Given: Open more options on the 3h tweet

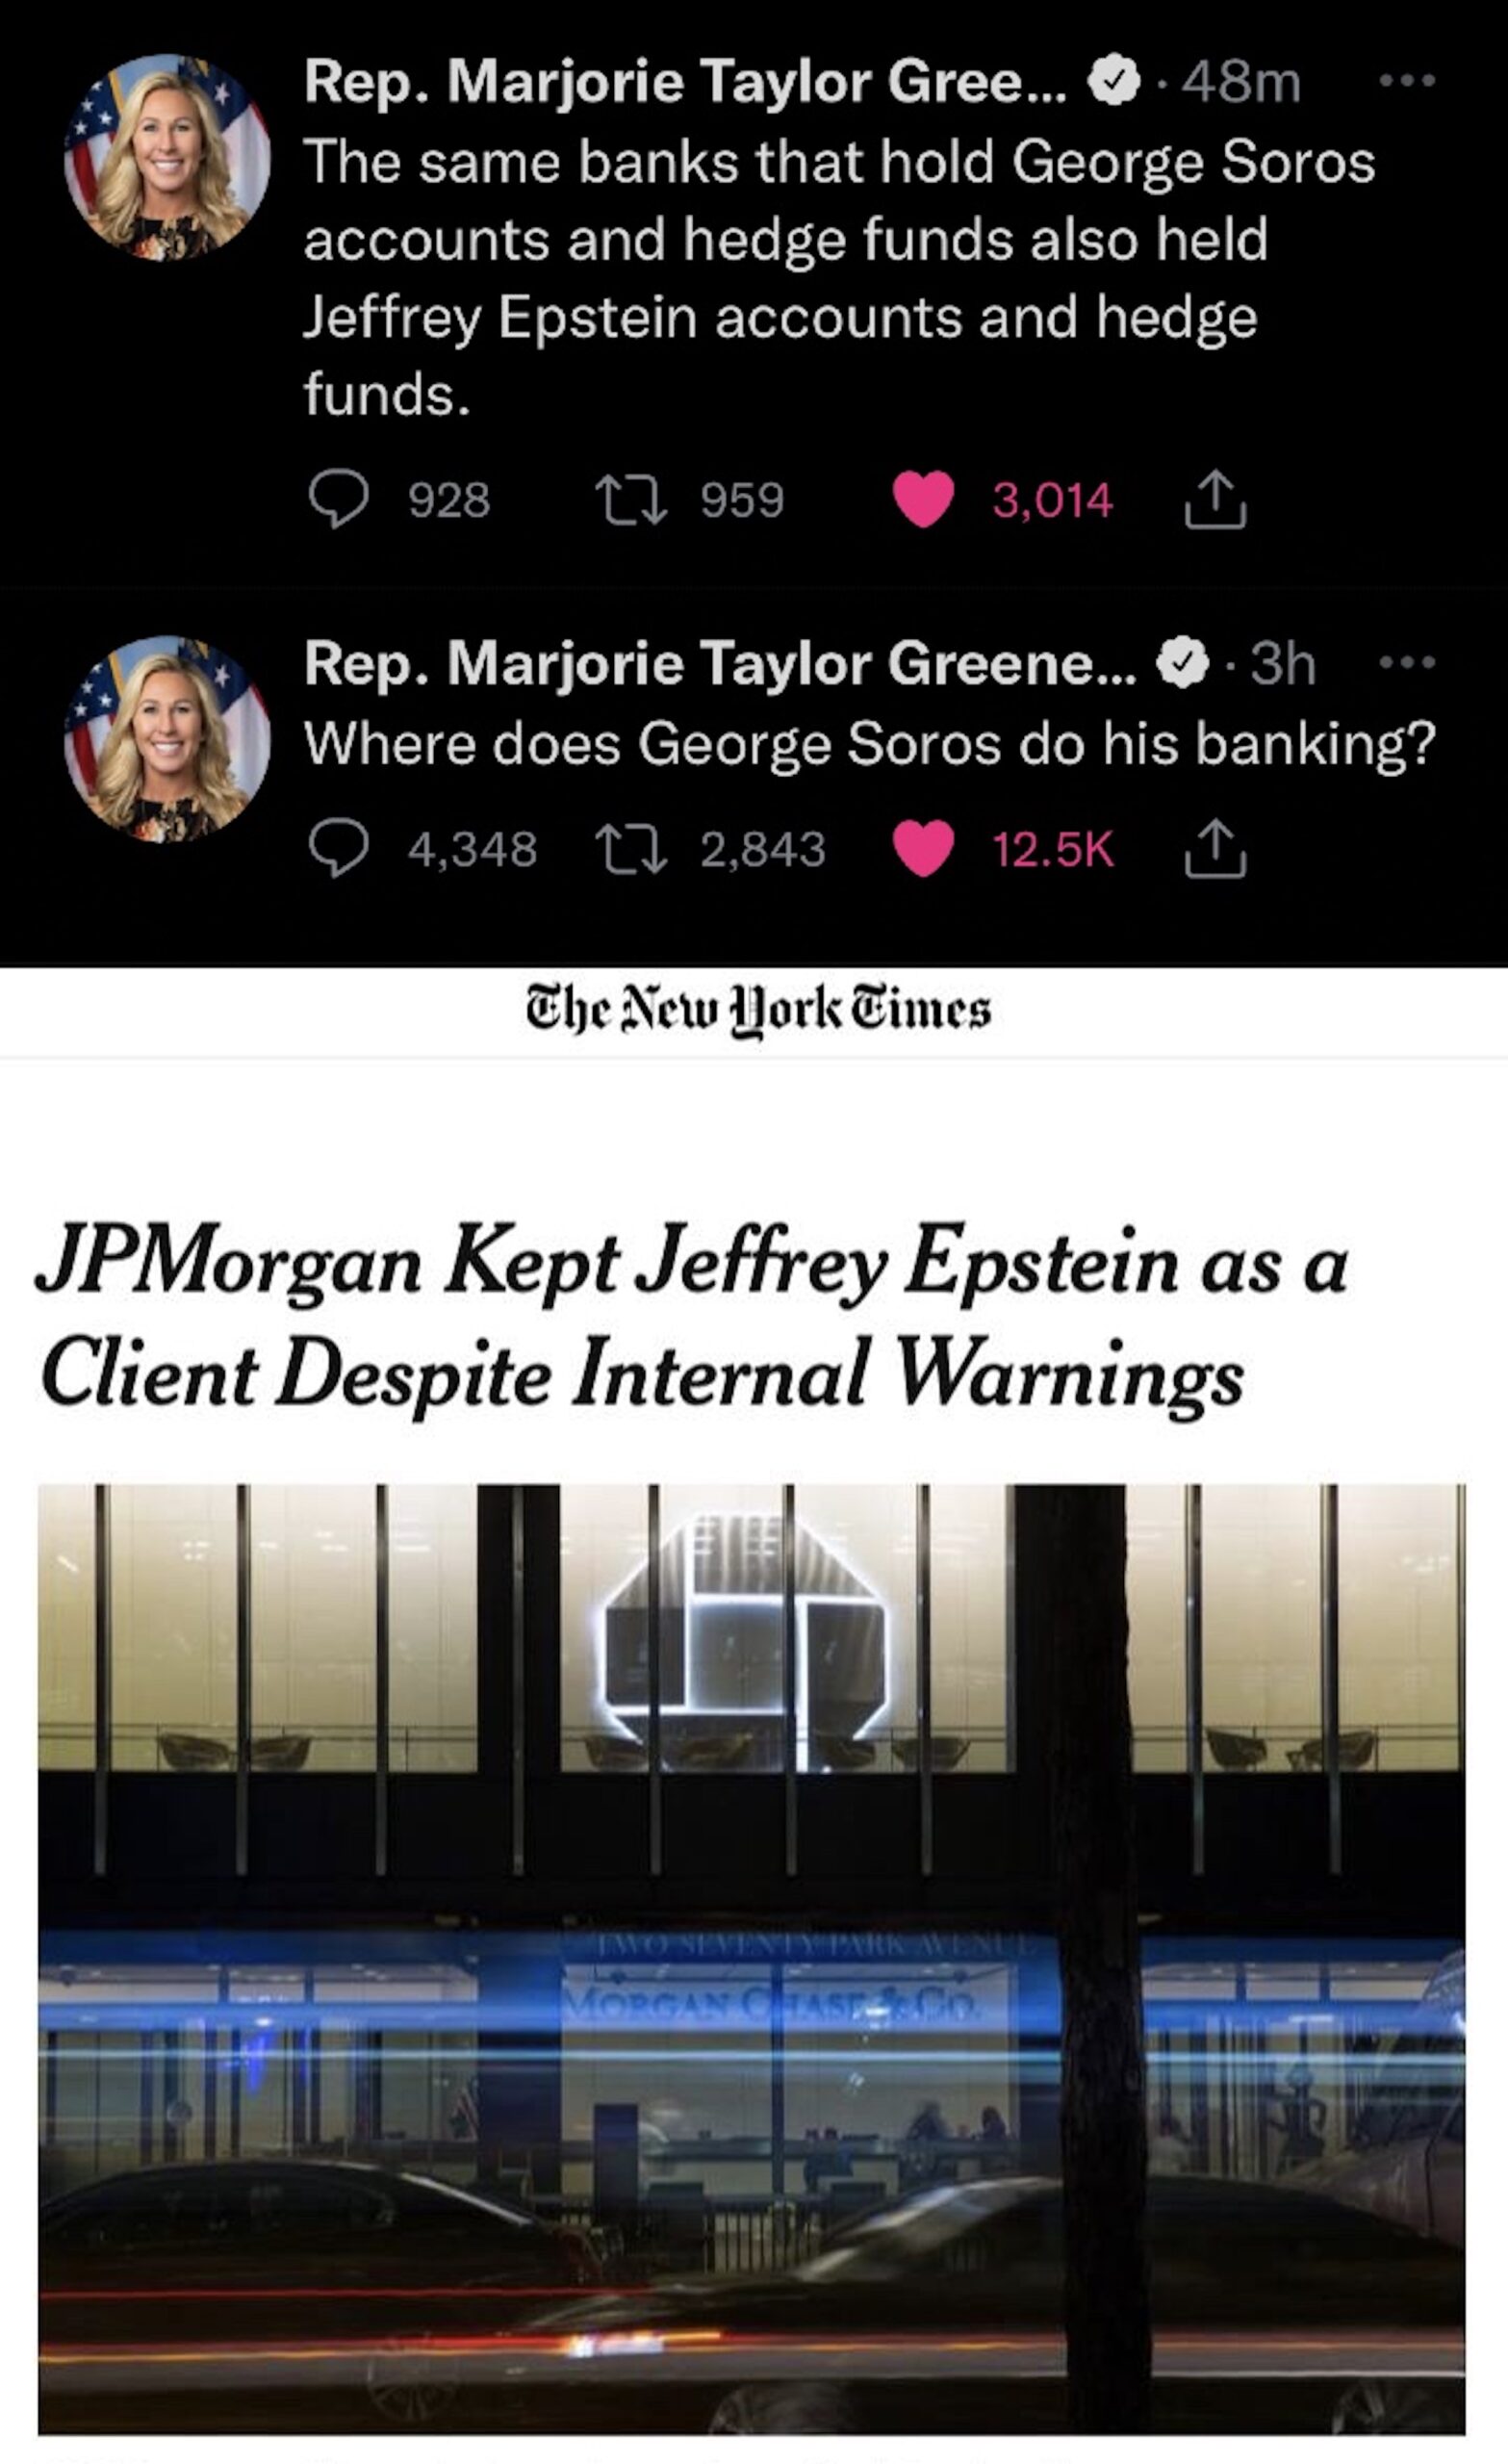Looking at the screenshot, I should [x=1407, y=662].
